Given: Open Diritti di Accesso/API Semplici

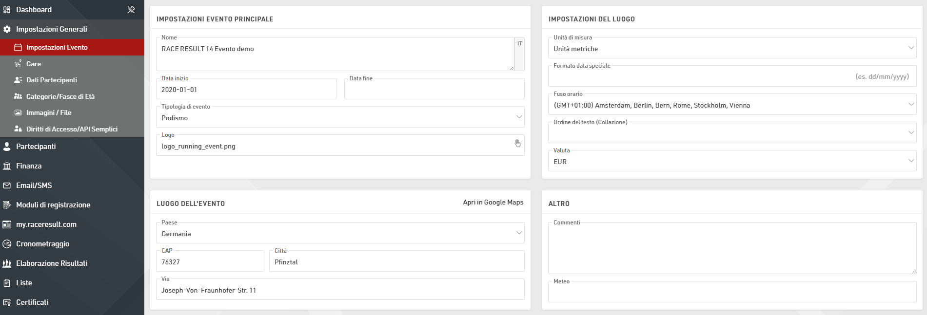Looking at the screenshot, I should click(72, 129).
